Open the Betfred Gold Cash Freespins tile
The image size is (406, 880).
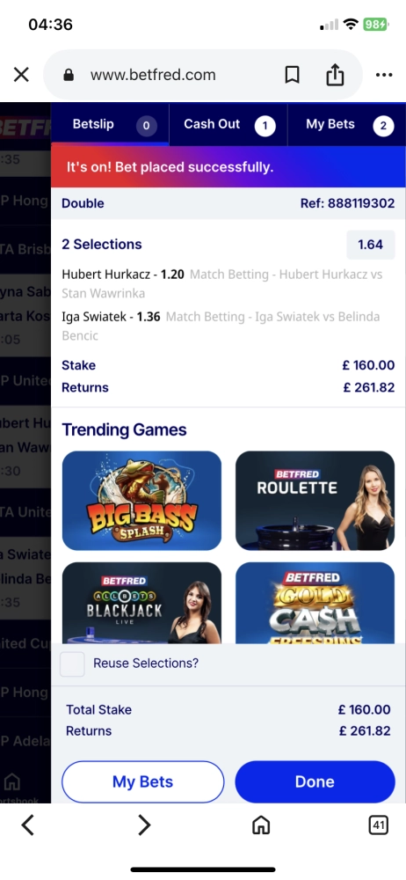[x=315, y=603]
